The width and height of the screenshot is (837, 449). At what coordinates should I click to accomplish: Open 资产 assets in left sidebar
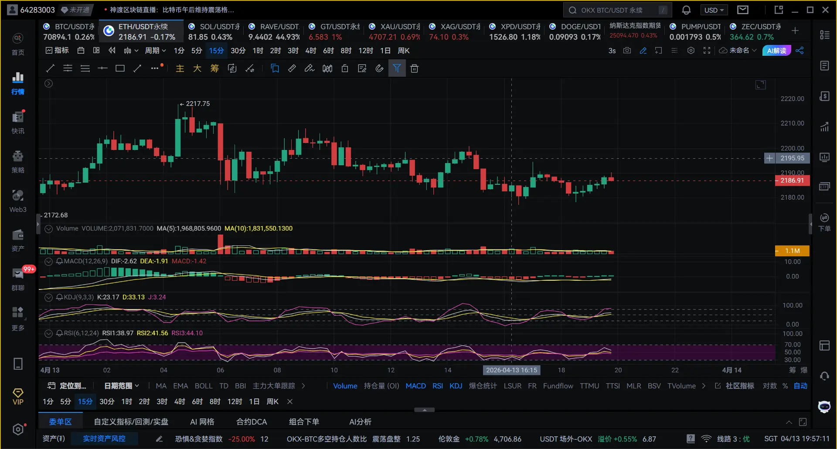tap(18, 240)
